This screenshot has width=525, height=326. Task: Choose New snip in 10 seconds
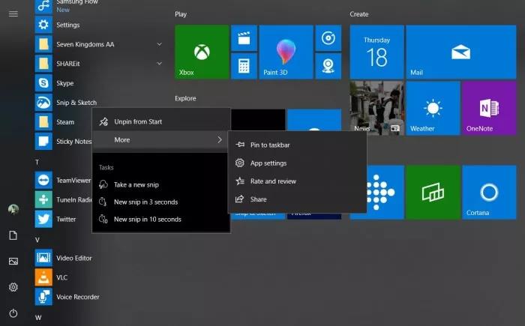tap(161, 220)
